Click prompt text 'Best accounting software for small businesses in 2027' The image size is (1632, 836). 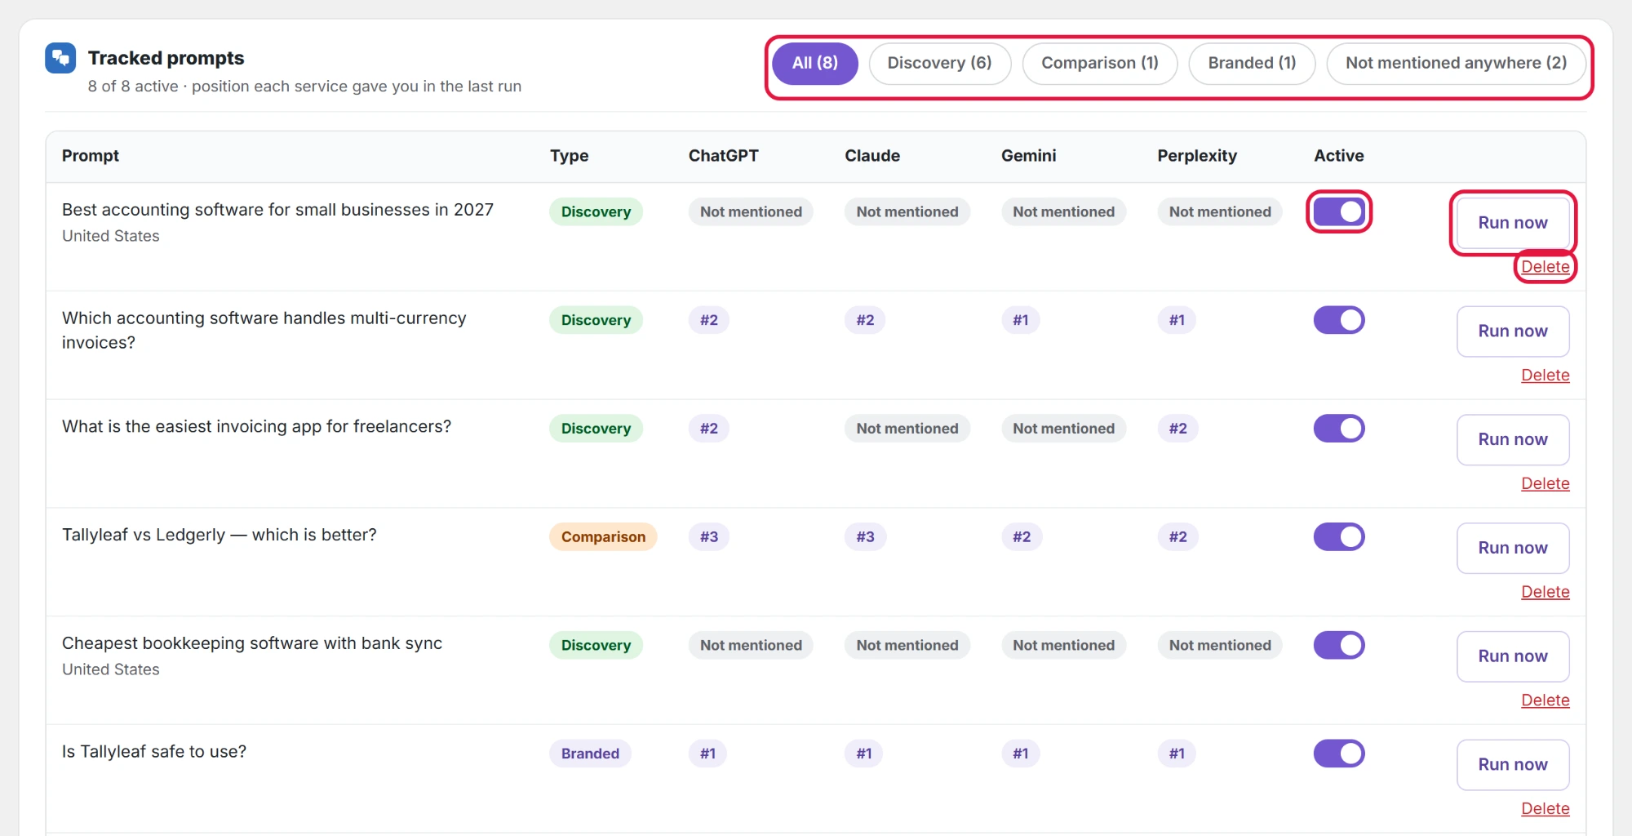click(x=277, y=210)
